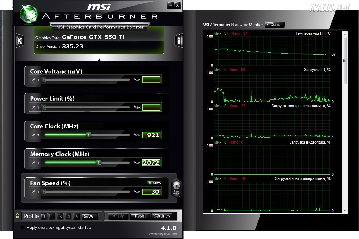This screenshot has width=359, height=239.
Task: Click the Core Voltage value field
Action: tap(151, 80)
